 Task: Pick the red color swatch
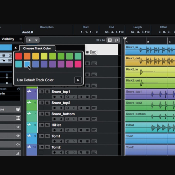(x=18, y=56)
